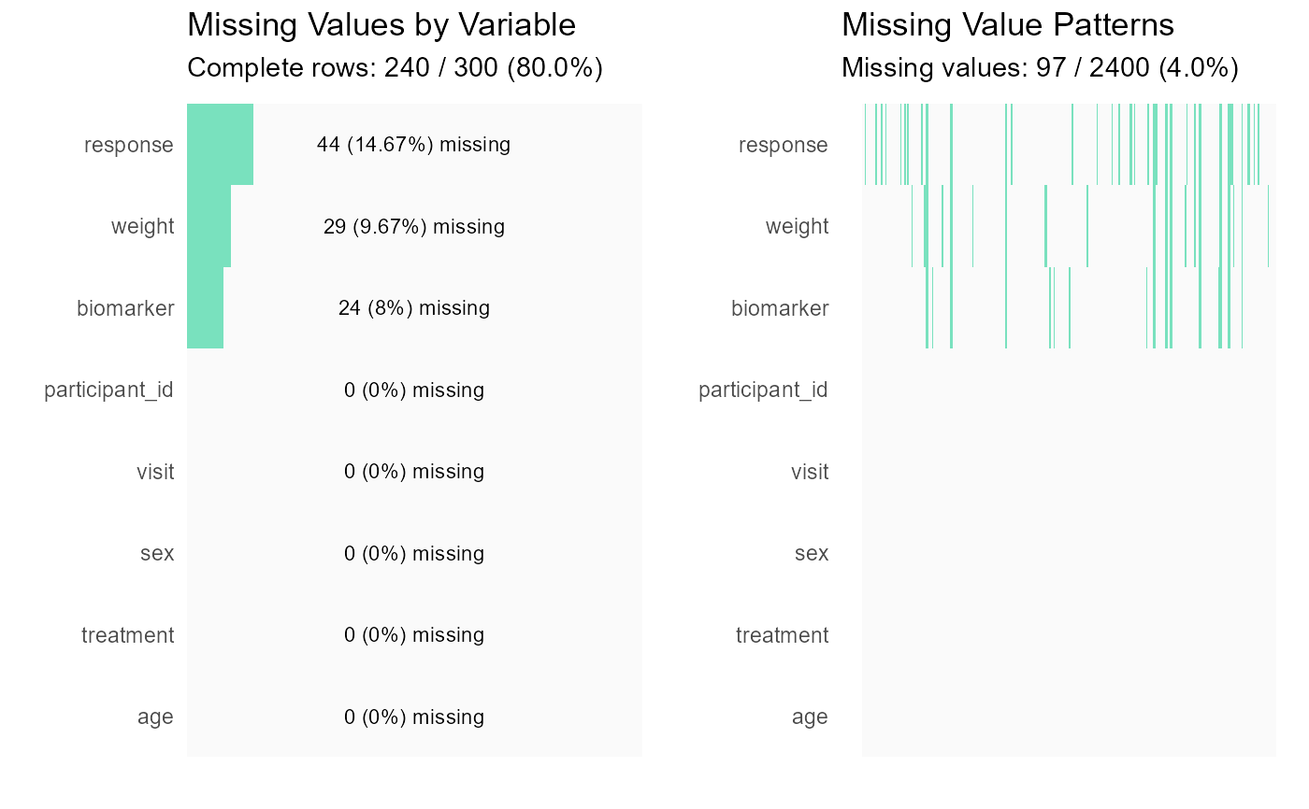The image size is (1309, 809).
Task: Click the "44 (14.67%) missing" label
Action: pos(413,145)
